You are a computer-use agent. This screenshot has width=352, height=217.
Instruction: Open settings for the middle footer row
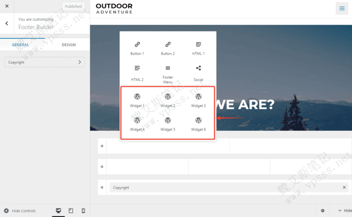pyautogui.click(x=102, y=167)
